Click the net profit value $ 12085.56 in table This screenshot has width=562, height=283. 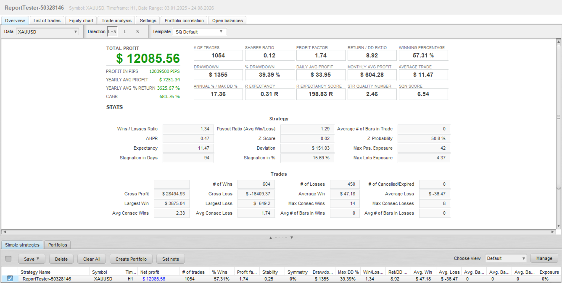coord(154,279)
